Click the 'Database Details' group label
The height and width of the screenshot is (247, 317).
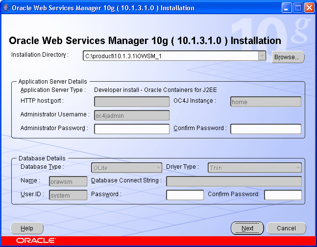[x=42, y=158]
